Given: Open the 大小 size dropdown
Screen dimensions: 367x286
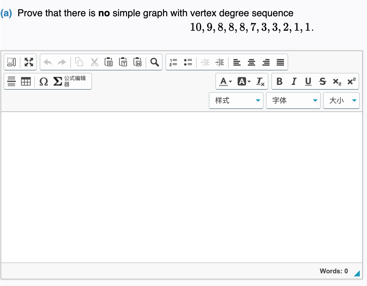Looking at the screenshot, I should click(341, 101).
